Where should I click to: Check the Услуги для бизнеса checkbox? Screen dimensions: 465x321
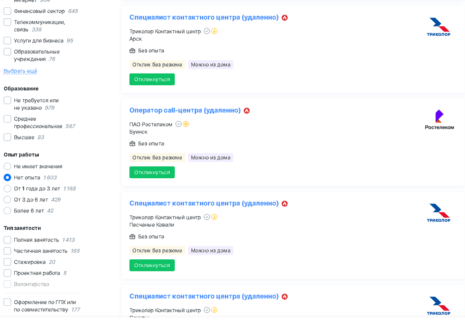pyautogui.click(x=7, y=41)
